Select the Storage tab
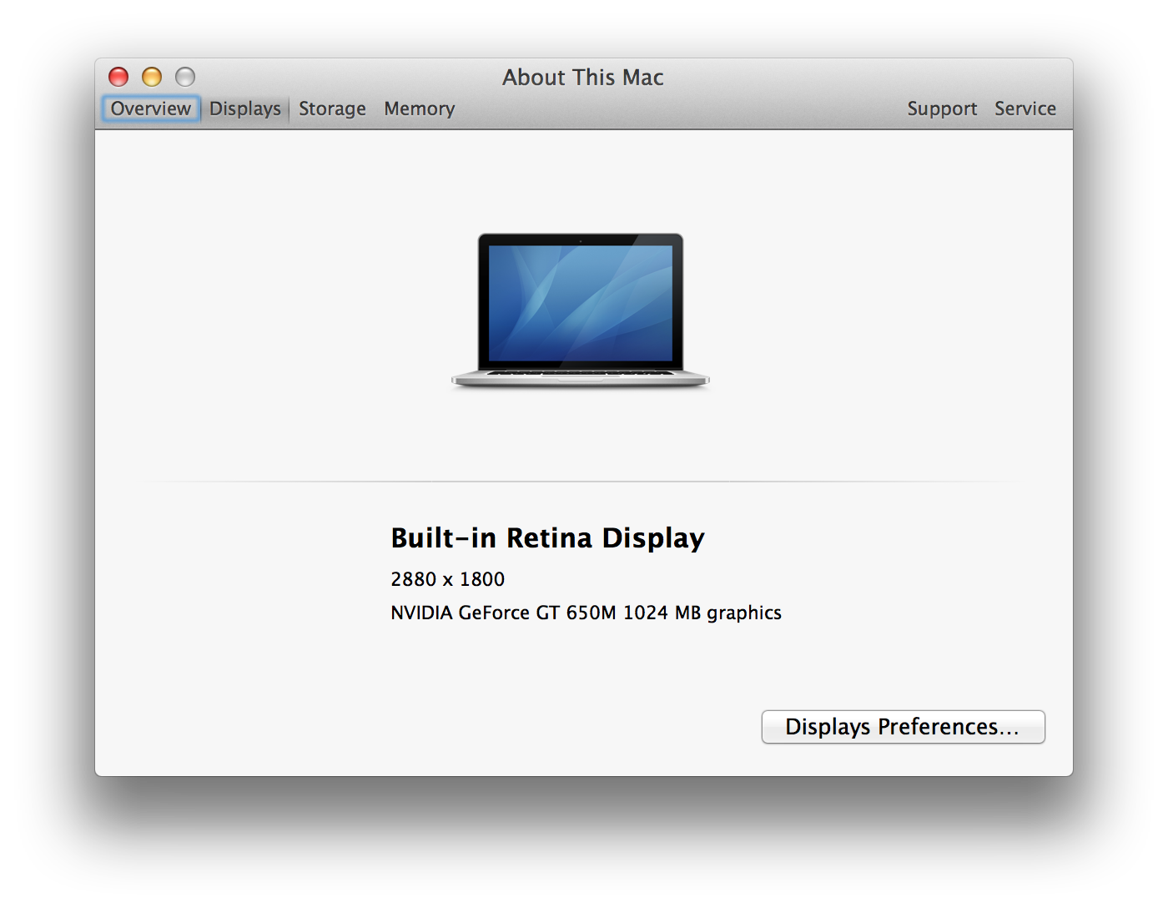 [x=332, y=108]
